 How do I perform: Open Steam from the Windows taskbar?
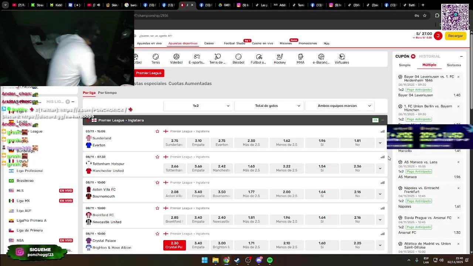pos(237,260)
